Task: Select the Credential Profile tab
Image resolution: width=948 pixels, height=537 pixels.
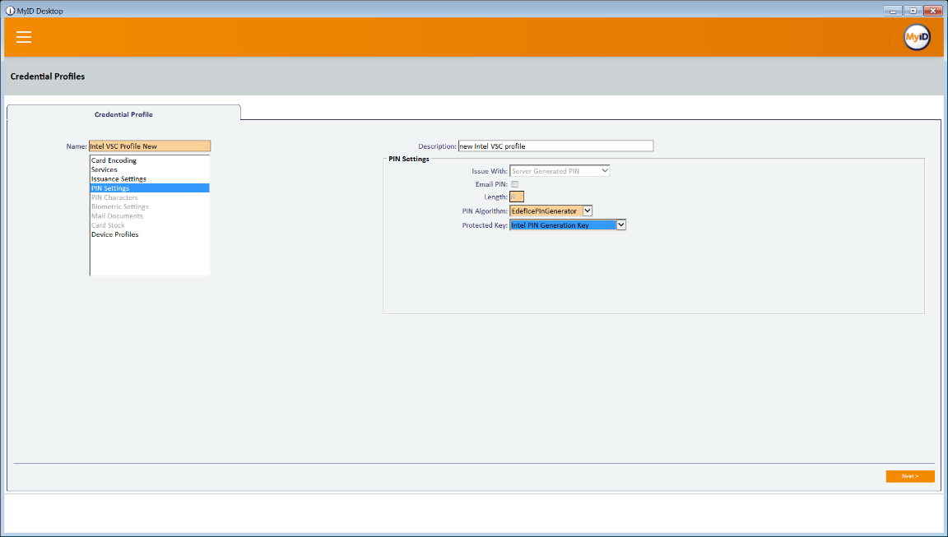Action: pos(124,114)
